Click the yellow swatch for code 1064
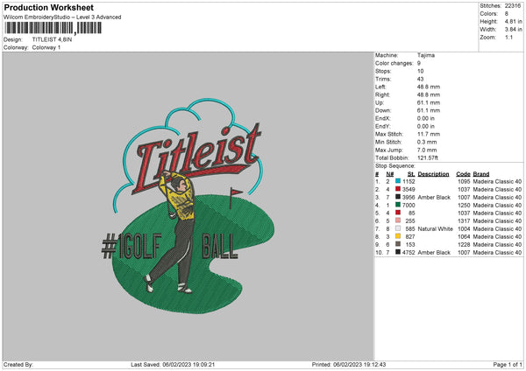 [x=398, y=236]
